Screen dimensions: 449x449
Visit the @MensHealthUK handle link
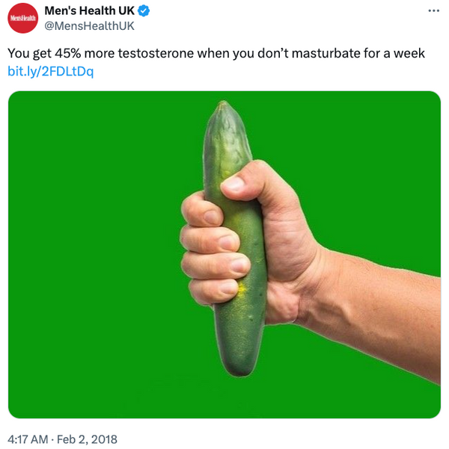coord(89,25)
